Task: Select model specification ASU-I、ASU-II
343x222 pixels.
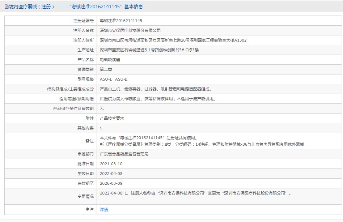Action: (x=114, y=79)
